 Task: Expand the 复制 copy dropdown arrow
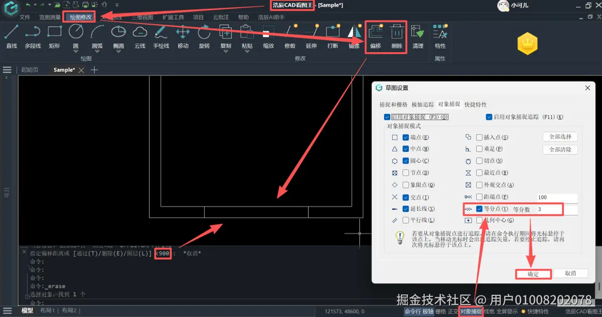[x=226, y=52]
